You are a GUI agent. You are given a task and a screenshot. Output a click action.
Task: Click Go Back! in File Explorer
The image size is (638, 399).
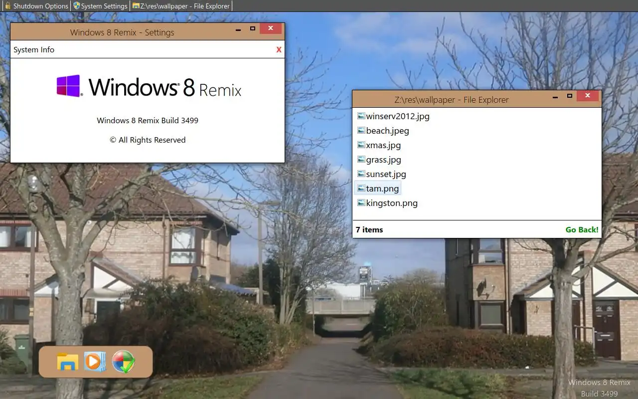[x=582, y=230]
